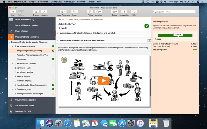
Task: Toggle status circle for Vermieter - Malte
Action: point(53,68)
